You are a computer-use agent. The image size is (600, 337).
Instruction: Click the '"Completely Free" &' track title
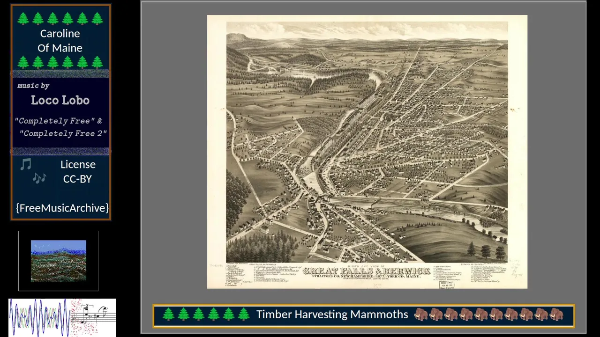[x=59, y=121]
